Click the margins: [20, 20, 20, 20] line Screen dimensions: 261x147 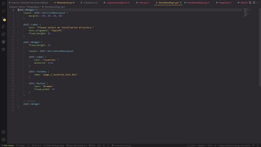(46, 16)
